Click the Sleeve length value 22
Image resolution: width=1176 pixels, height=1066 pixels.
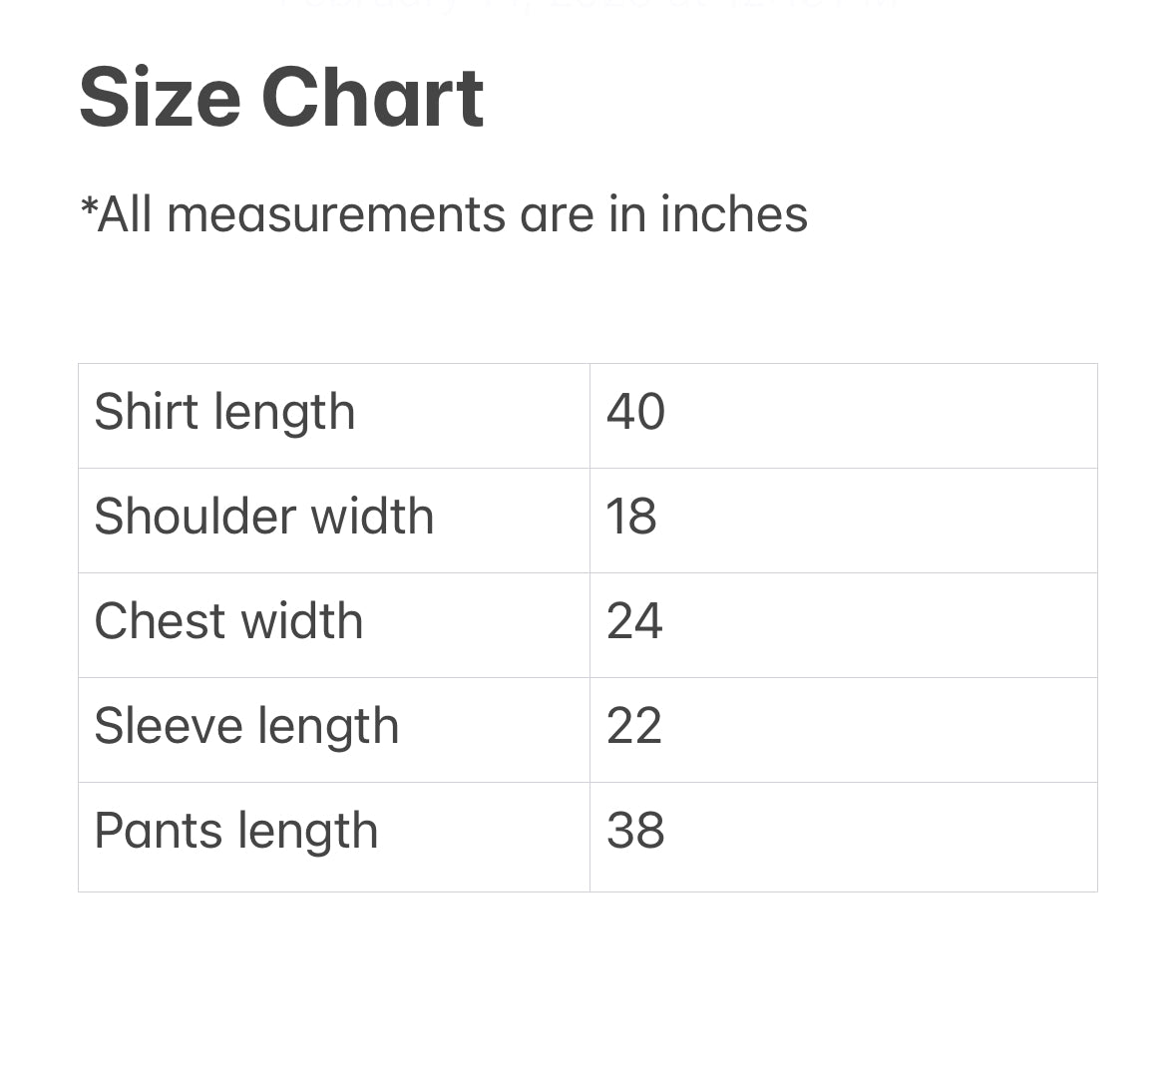coord(634,726)
